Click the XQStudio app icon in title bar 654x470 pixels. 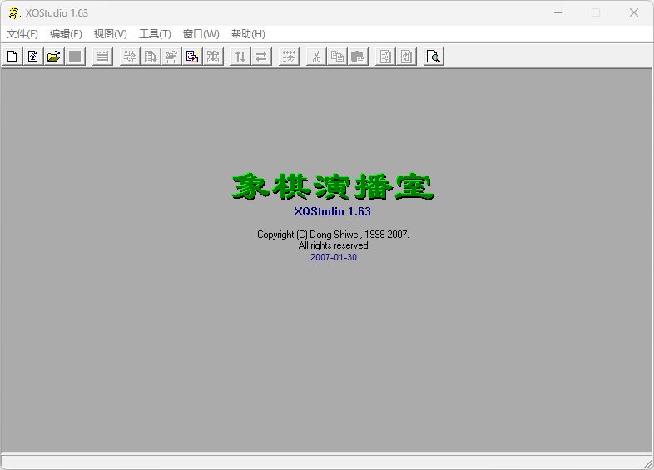(14, 12)
